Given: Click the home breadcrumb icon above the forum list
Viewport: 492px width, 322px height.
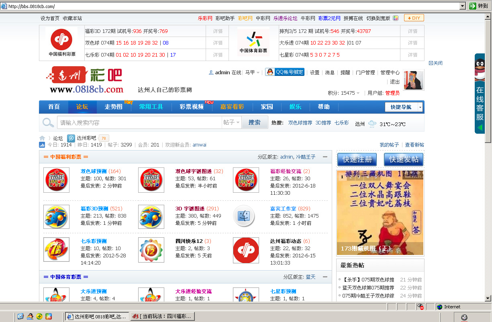Looking at the screenshot, I should tap(43, 138).
